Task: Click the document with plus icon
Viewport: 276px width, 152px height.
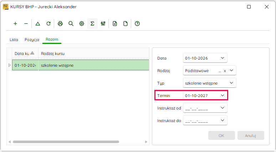Action: pos(115,24)
